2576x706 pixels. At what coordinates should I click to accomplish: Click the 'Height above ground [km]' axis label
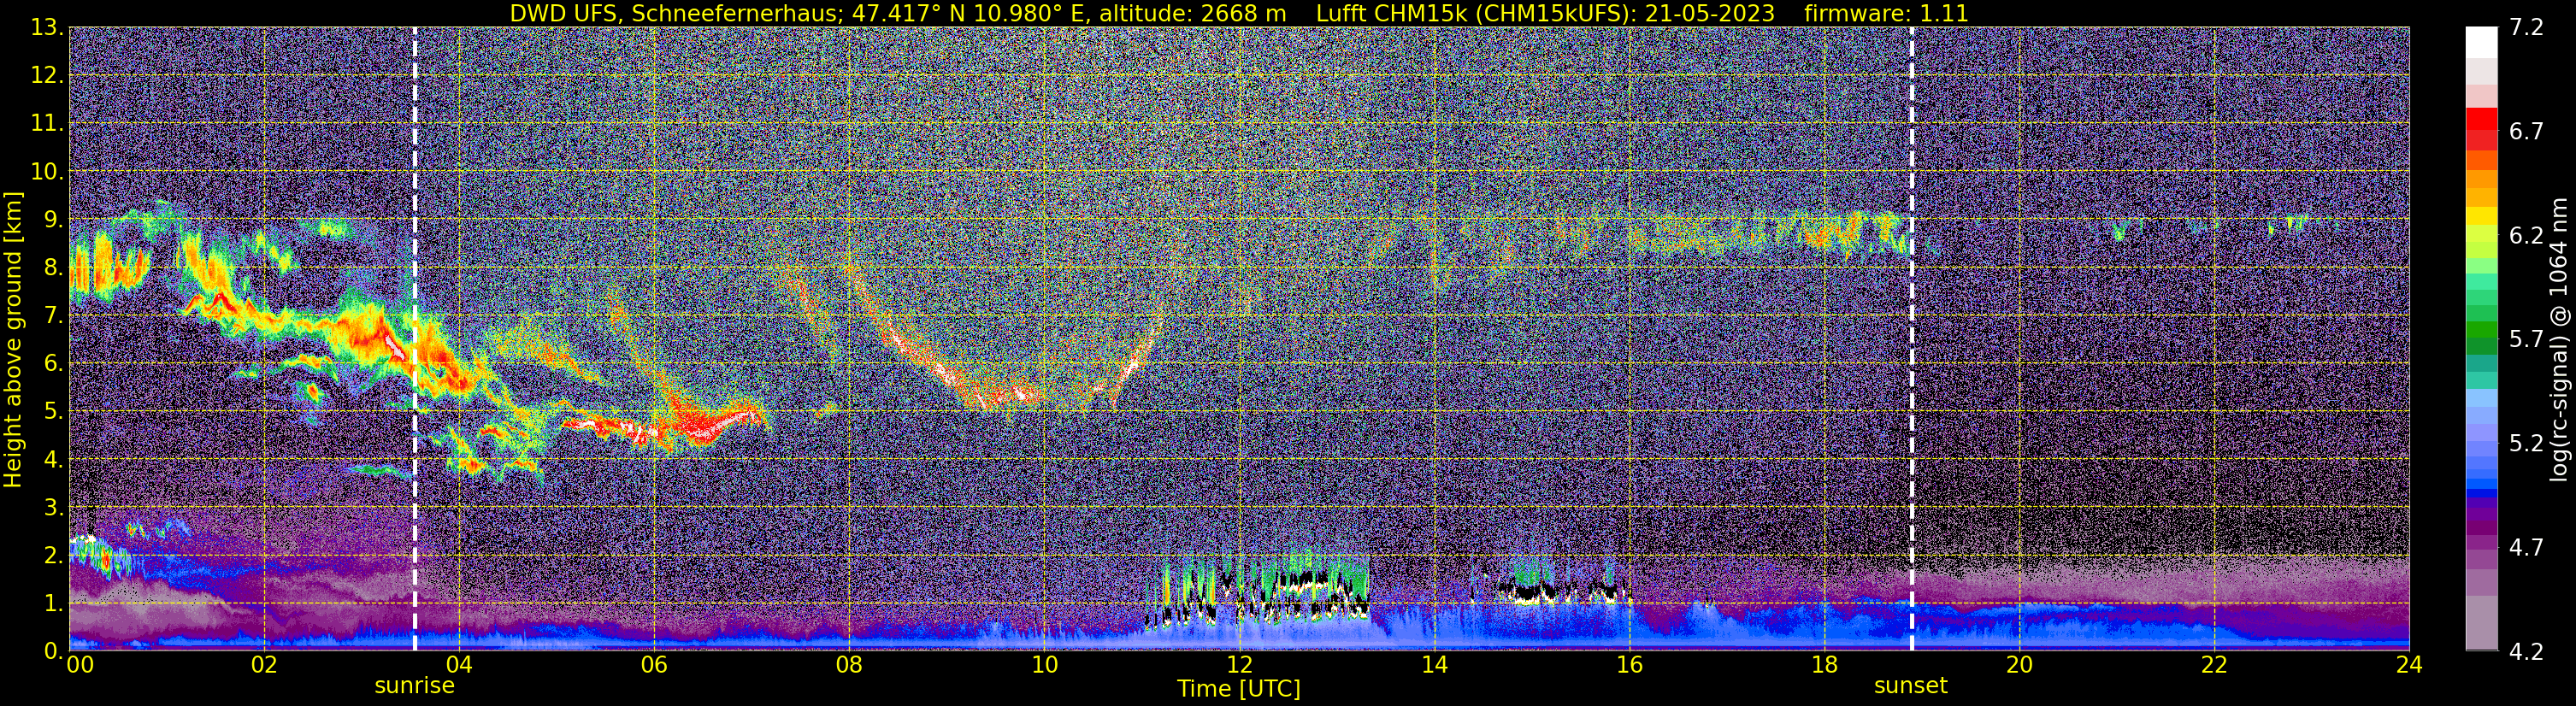pos(13,339)
